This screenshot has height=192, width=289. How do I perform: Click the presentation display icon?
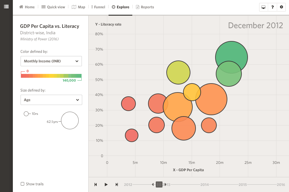(x=264, y=7)
